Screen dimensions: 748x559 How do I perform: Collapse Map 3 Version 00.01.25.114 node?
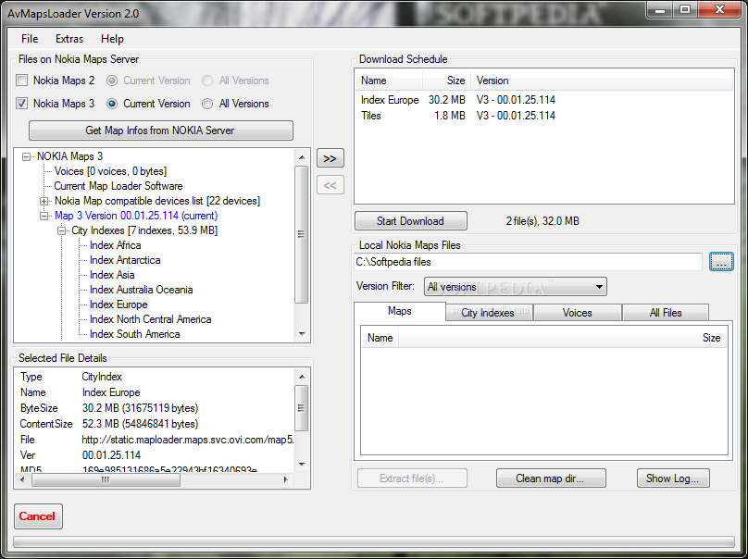[44, 216]
